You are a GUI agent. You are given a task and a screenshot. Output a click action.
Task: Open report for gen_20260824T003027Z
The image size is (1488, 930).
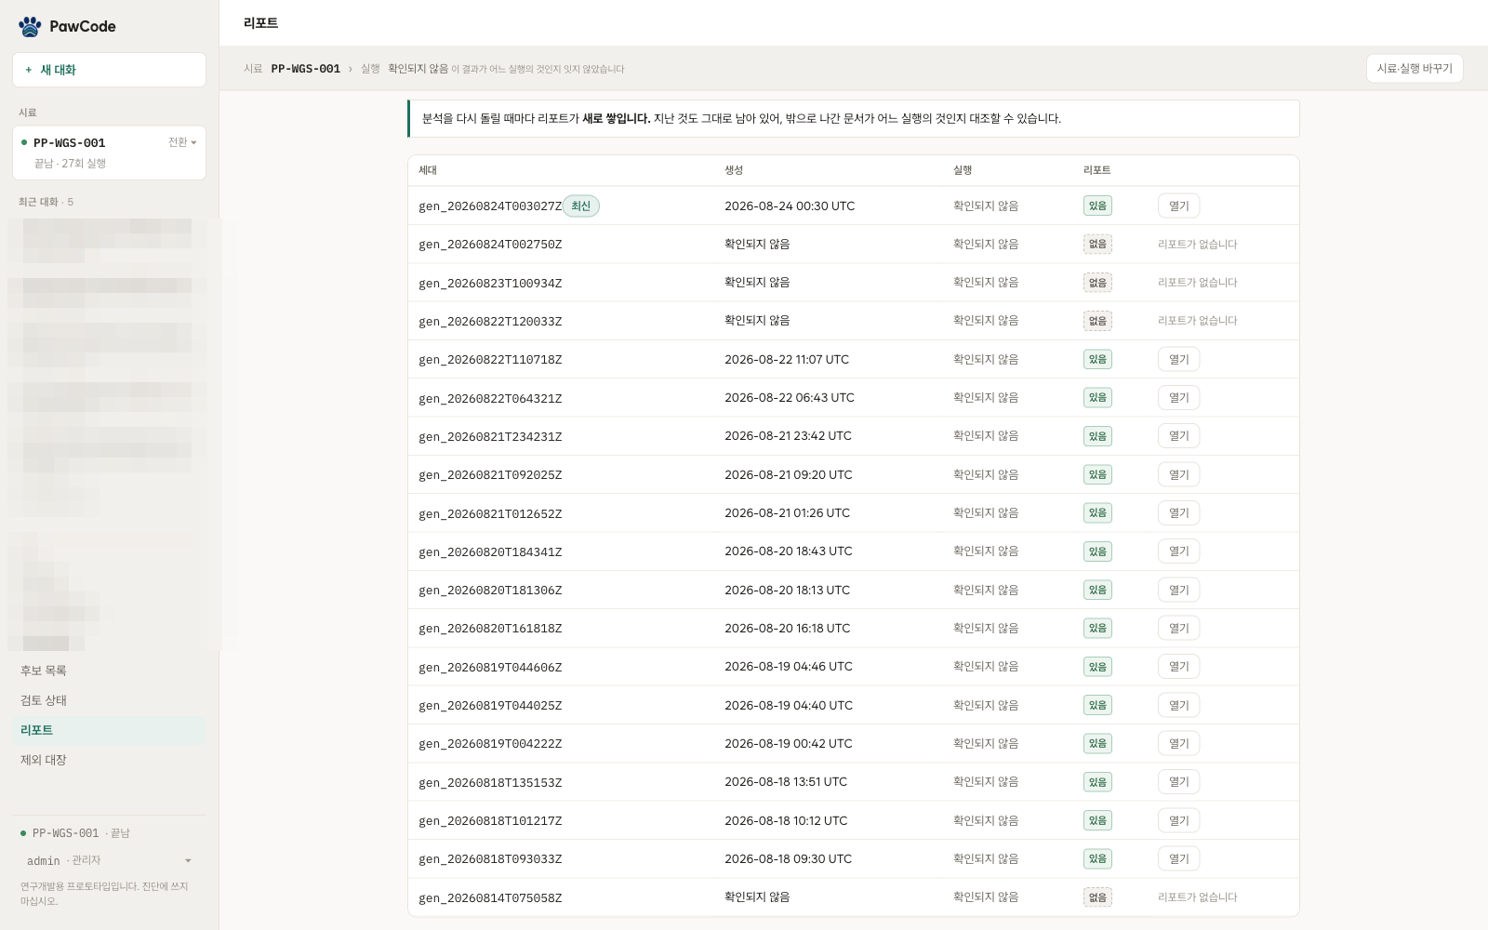[1178, 206]
